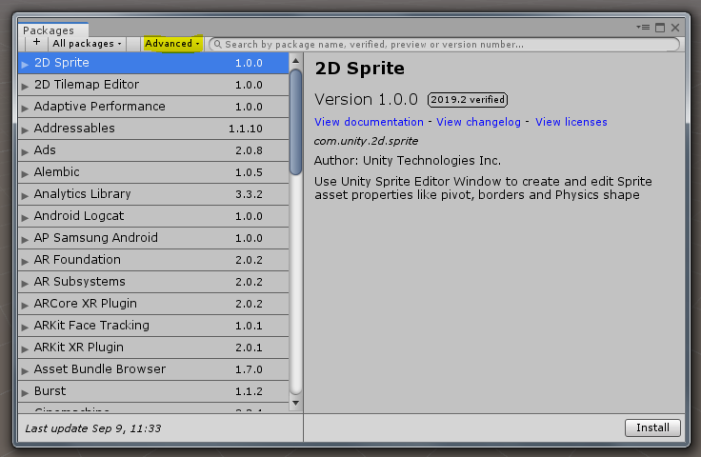Open View licenses link

tap(571, 122)
